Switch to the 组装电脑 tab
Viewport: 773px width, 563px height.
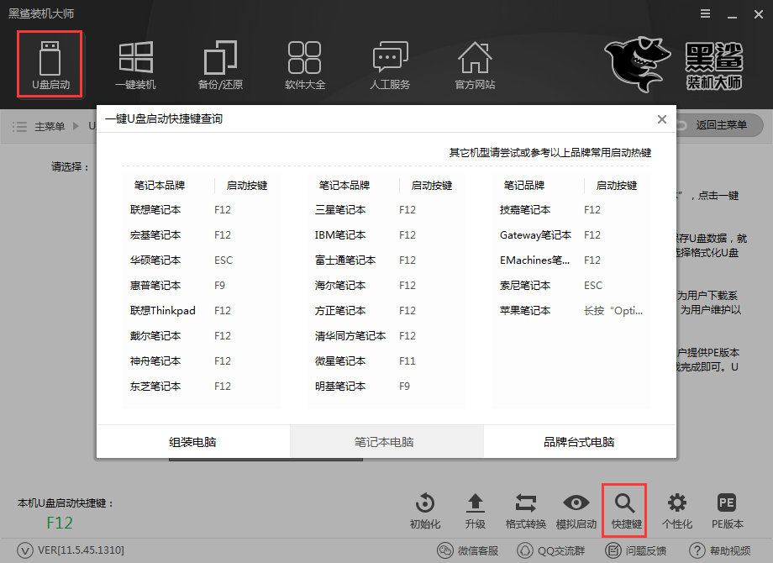[x=193, y=442]
